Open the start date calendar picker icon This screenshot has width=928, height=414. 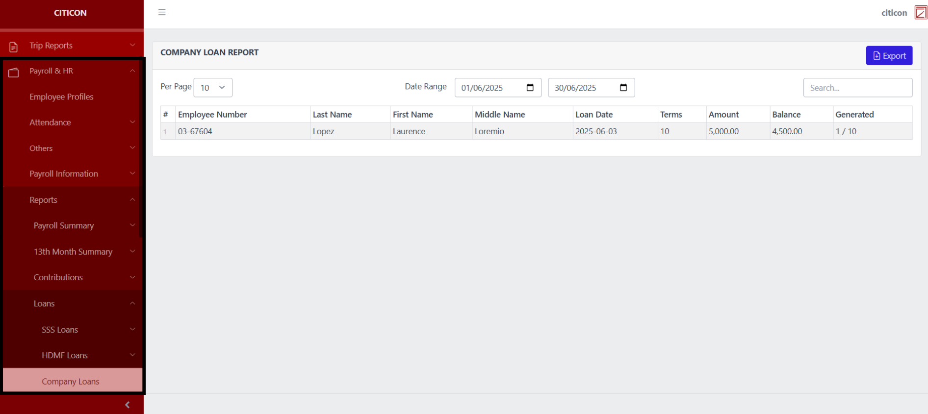530,88
